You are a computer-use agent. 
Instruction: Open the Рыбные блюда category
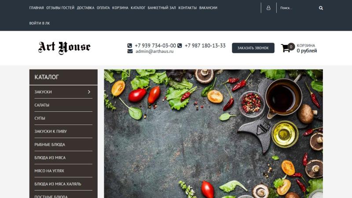tap(63, 145)
